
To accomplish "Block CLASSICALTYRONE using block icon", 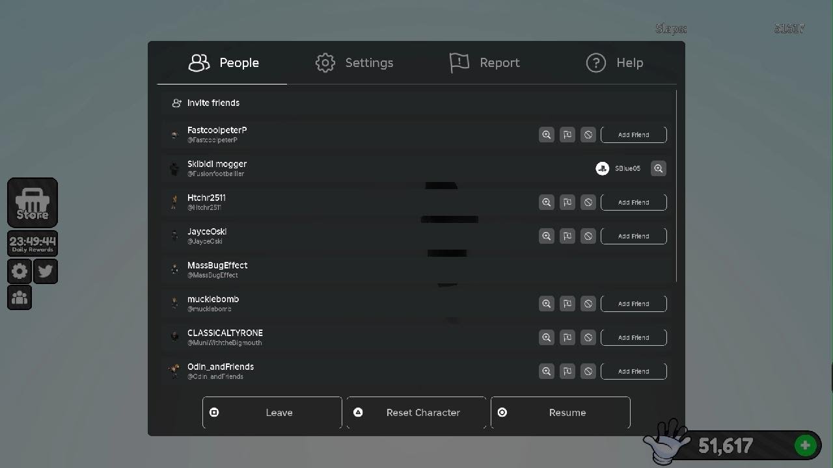I will [x=588, y=337].
